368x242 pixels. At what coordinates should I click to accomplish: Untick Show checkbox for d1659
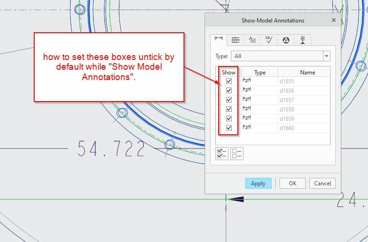click(229, 118)
